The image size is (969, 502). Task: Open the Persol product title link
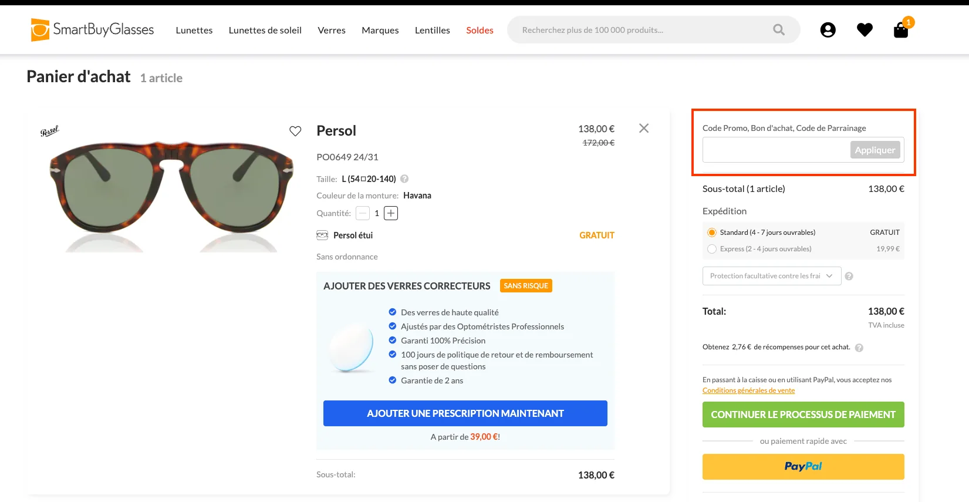[336, 131]
